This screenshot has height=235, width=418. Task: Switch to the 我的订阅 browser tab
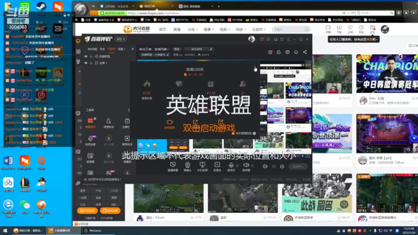[156, 6]
